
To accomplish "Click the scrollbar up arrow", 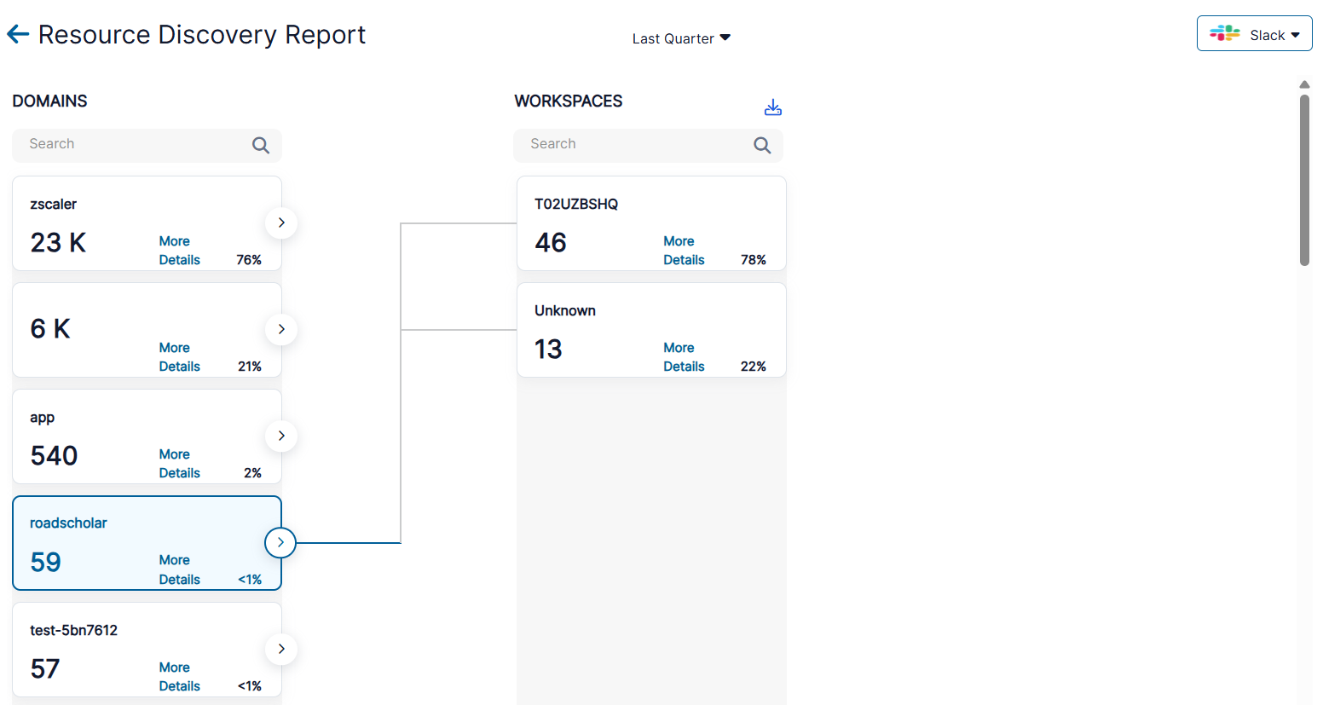I will (1304, 84).
